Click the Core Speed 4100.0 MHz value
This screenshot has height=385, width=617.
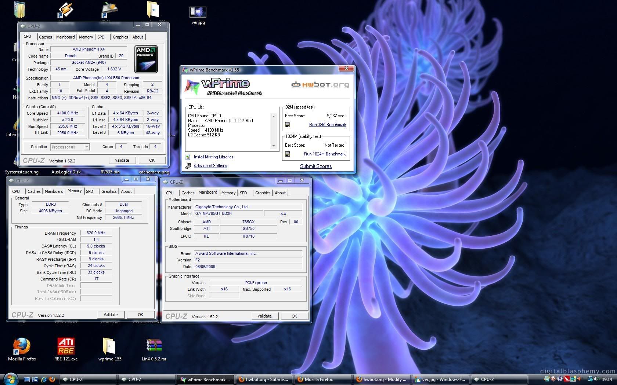click(68, 113)
